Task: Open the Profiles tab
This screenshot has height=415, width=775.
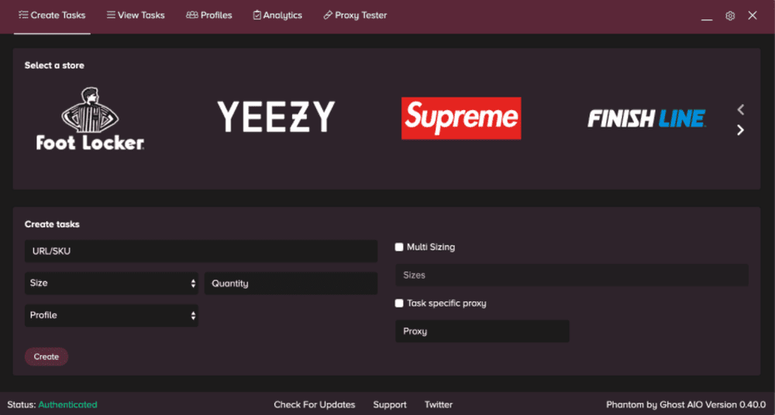Action: [x=209, y=15]
